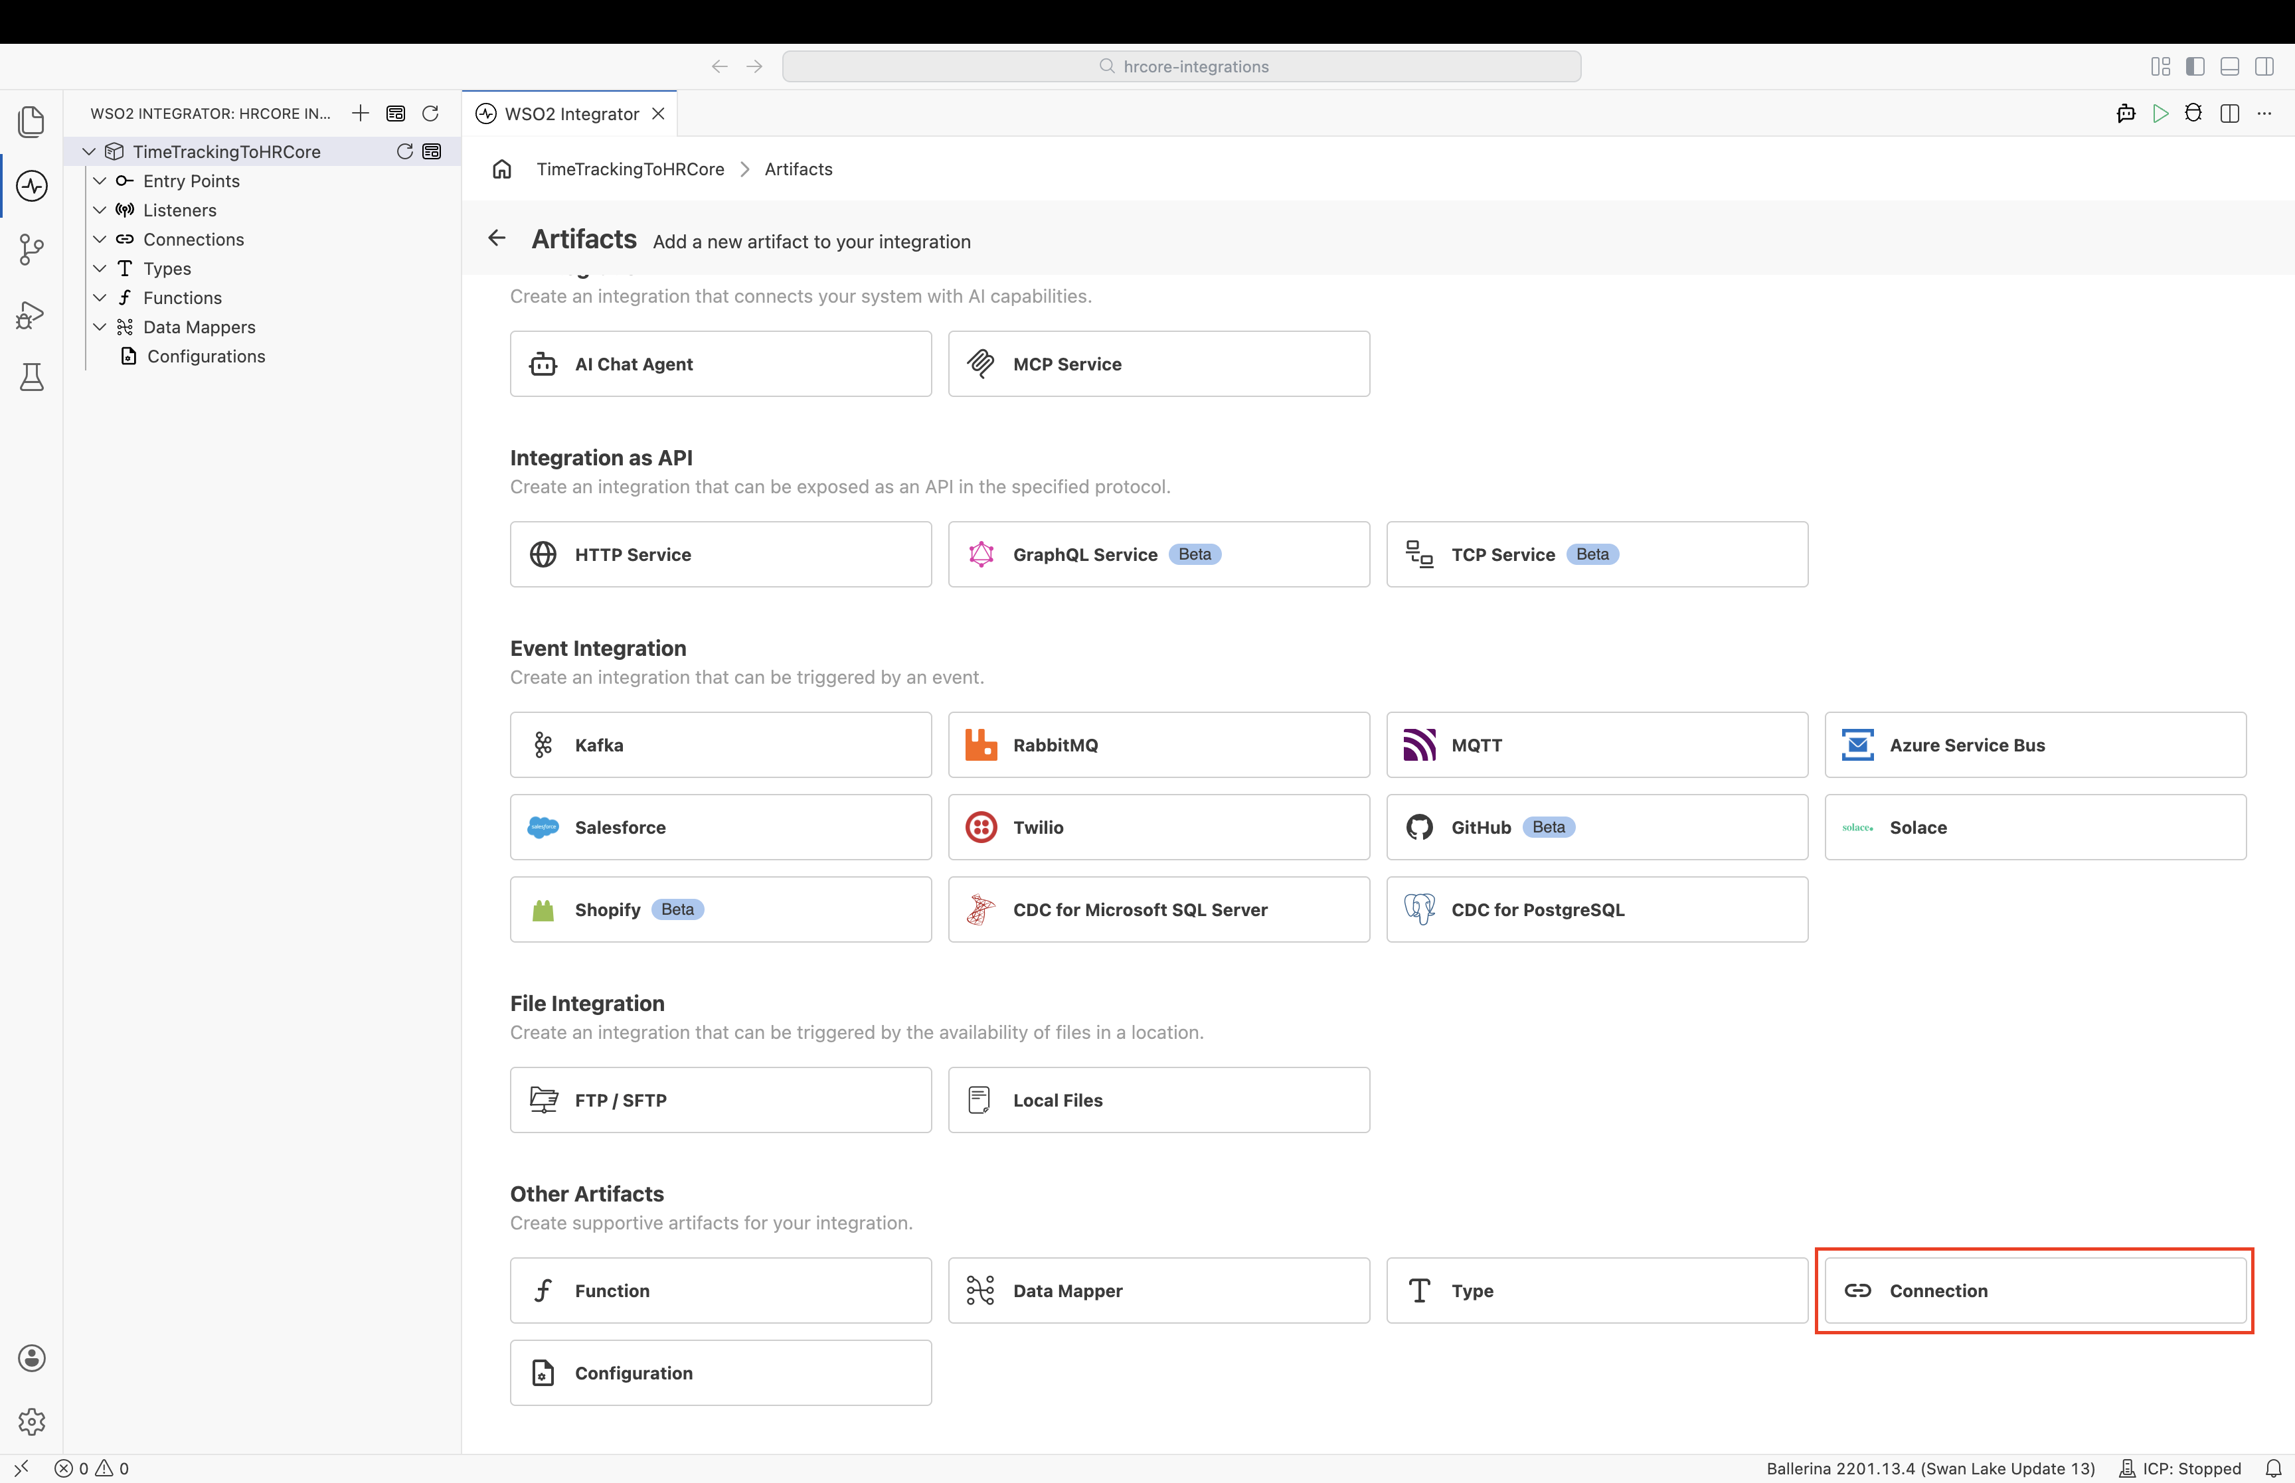Open notifications bell in status bar
Screen dimensions: 2295x1483
tap(2273, 1468)
